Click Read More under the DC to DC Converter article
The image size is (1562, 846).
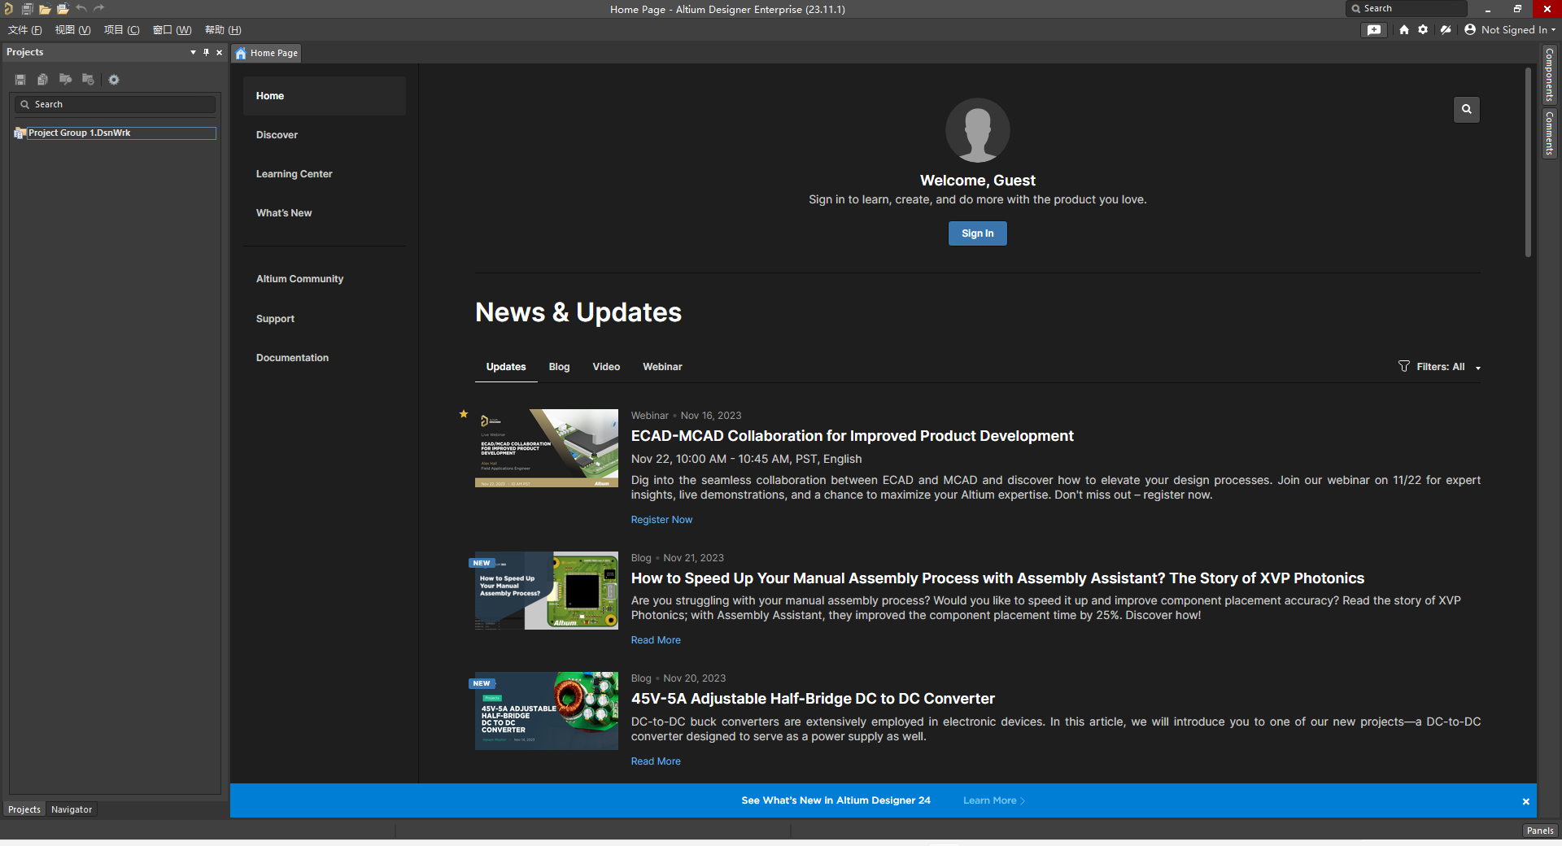click(656, 761)
